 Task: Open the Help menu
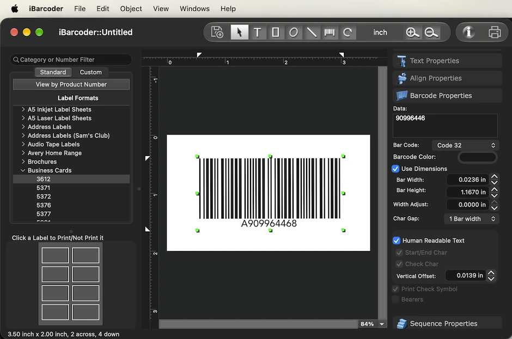(228, 9)
